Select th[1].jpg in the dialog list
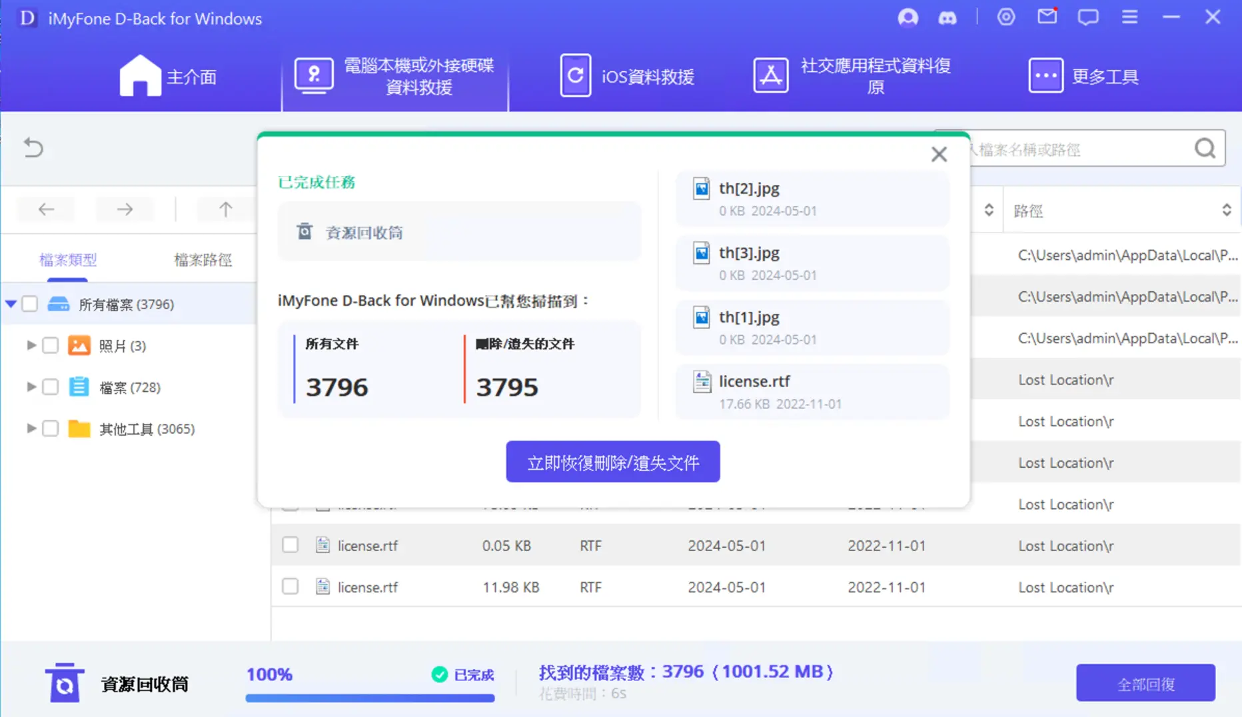This screenshot has width=1242, height=717. [812, 327]
